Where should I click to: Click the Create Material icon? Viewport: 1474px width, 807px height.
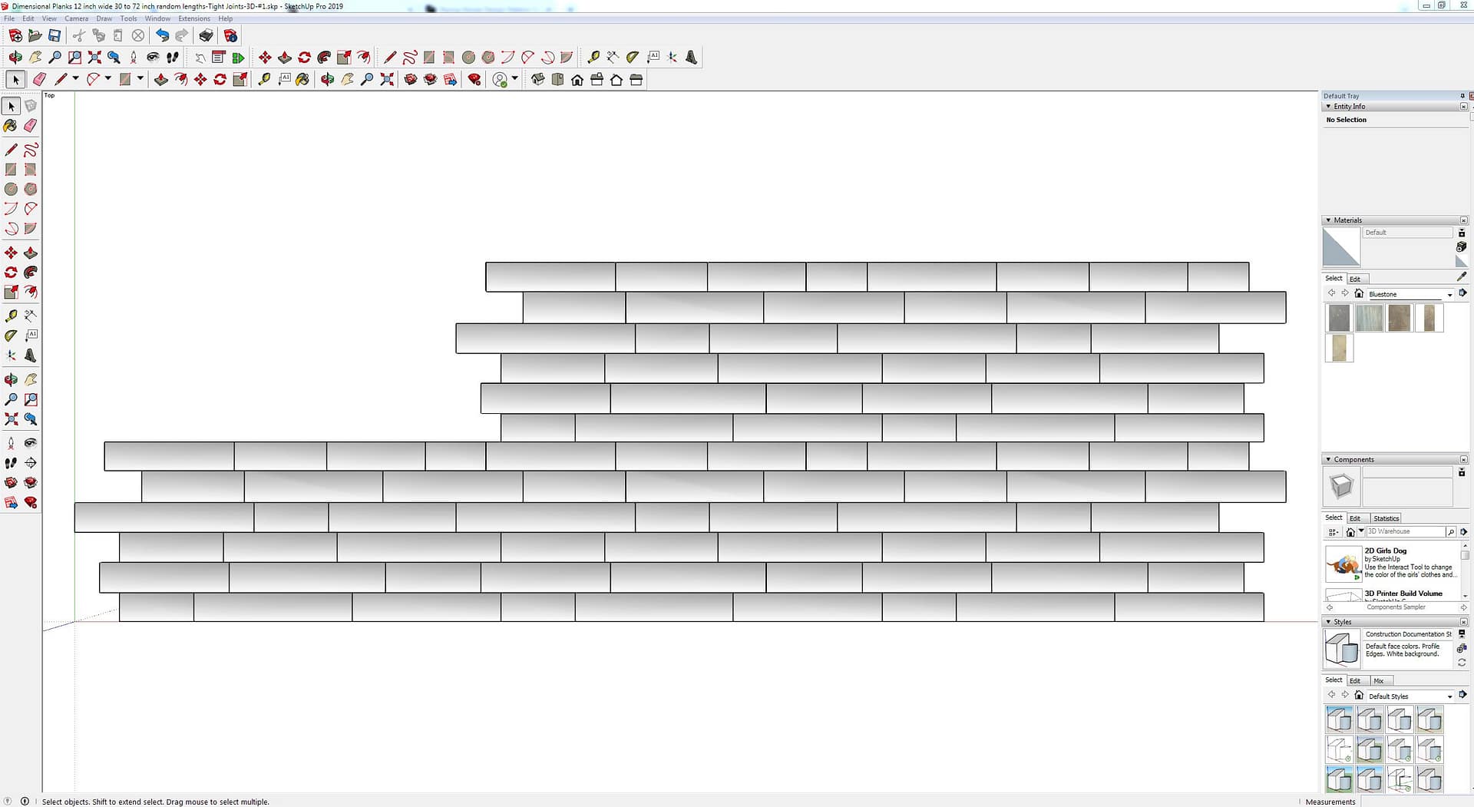pos(1461,247)
